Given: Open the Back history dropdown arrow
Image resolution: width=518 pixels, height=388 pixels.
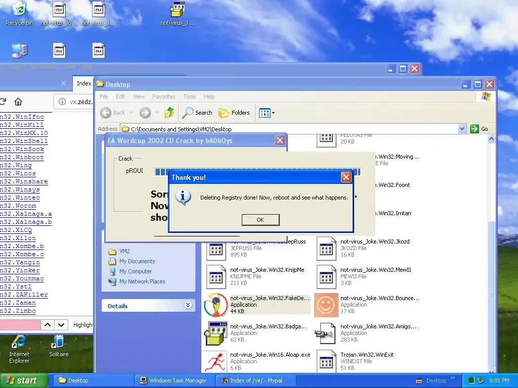Looking at the screenshot, I should point(131,113).
